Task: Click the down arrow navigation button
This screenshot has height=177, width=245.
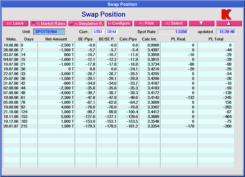Action: coord(201,23)
